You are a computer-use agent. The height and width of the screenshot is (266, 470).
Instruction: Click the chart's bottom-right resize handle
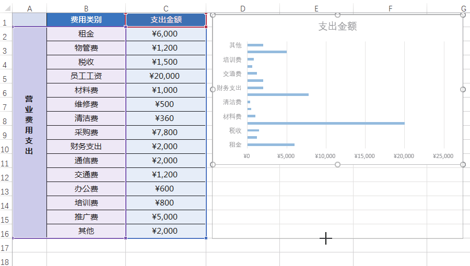click(x=463, y=164)
